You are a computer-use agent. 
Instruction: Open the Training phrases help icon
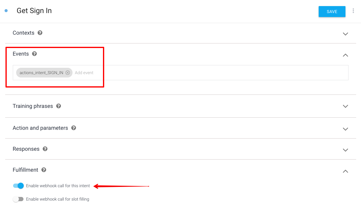58,106
